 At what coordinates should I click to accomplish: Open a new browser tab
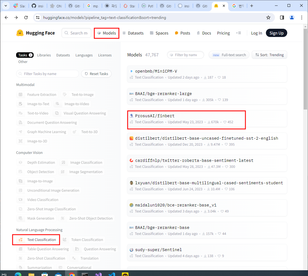pos(252,6)
